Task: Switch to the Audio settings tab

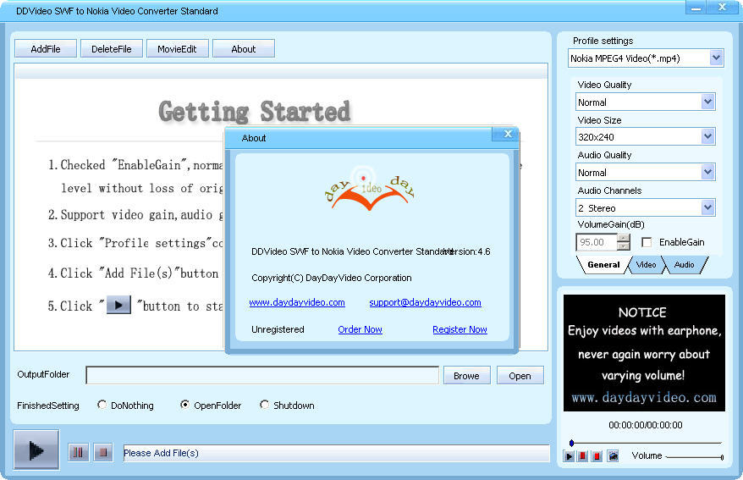Action: 685,265
